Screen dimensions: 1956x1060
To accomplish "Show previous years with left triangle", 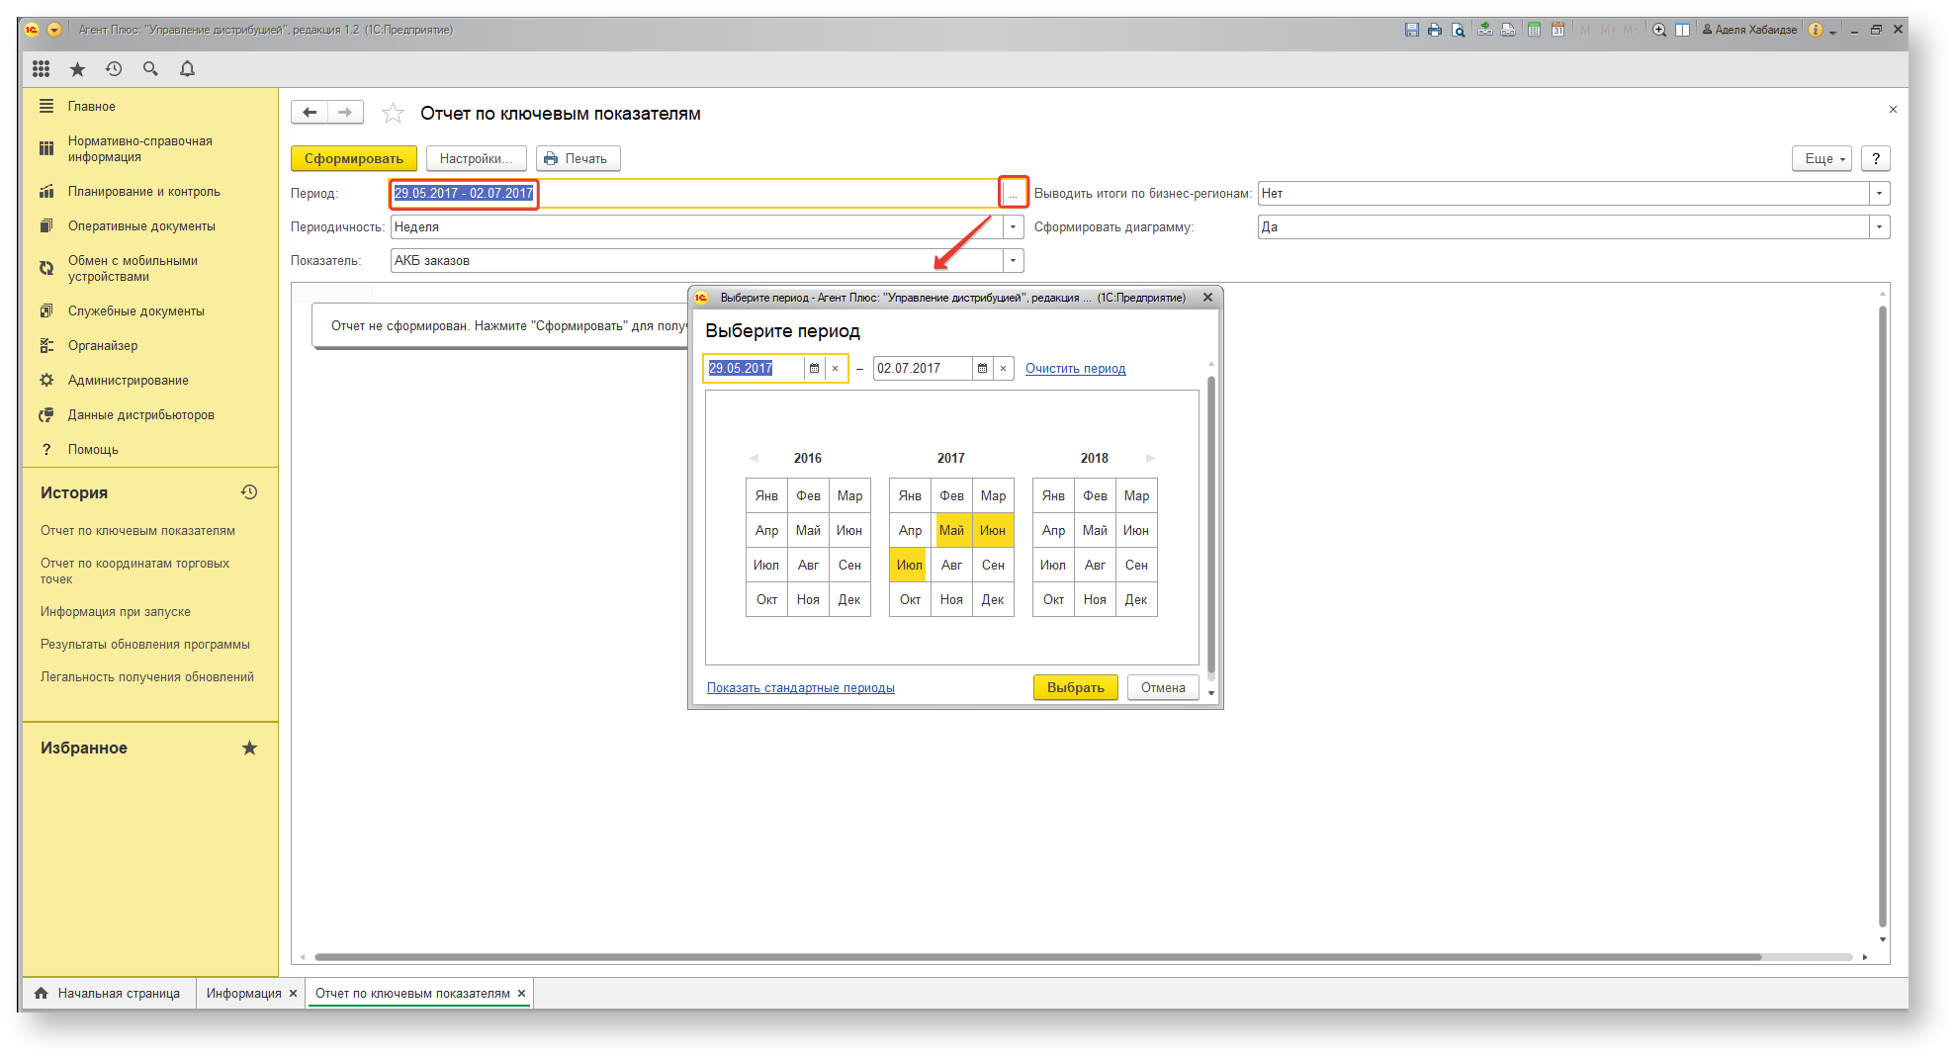I will click(x=754, y=458).
